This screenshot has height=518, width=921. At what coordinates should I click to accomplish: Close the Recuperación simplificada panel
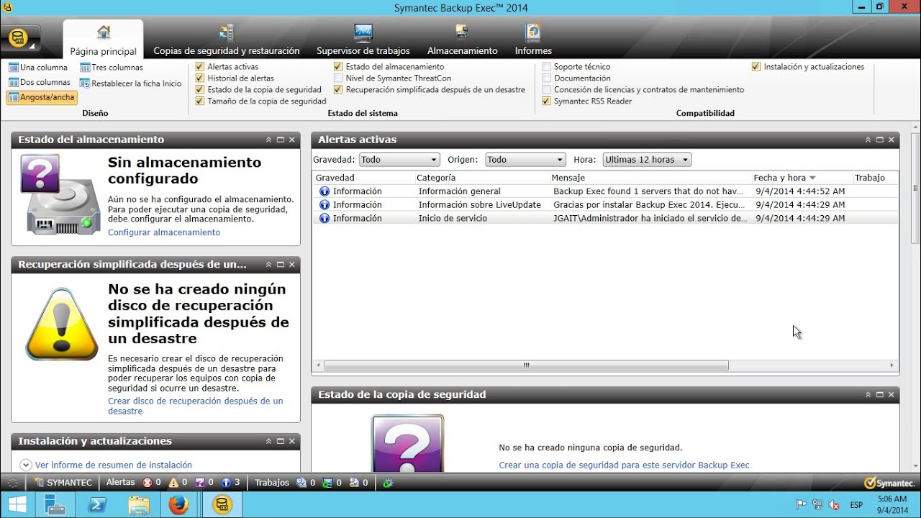click(x=292, y=264)
